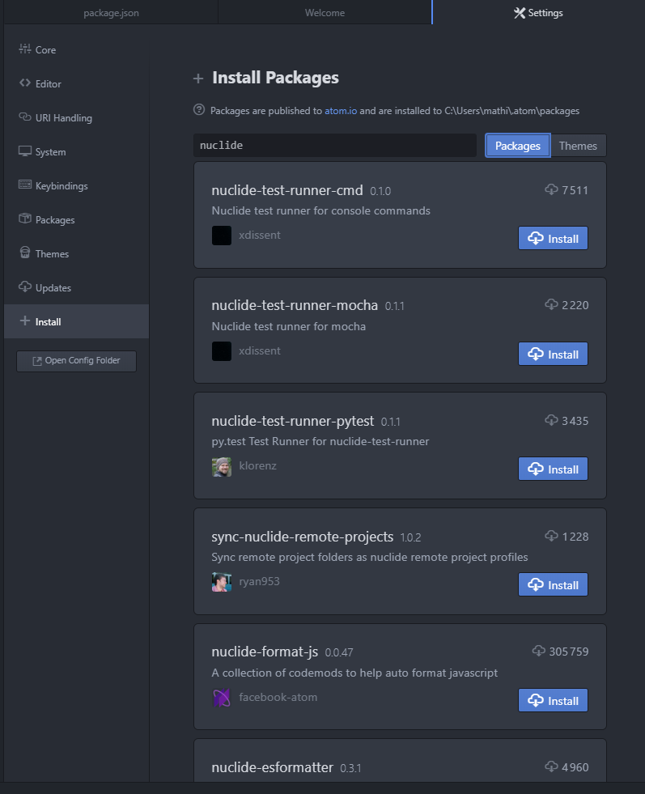Image resolution: width=645 pixels, height=794 pixels.
Task: Click the Keybindings keyboard icon
Action: point(25,185)
